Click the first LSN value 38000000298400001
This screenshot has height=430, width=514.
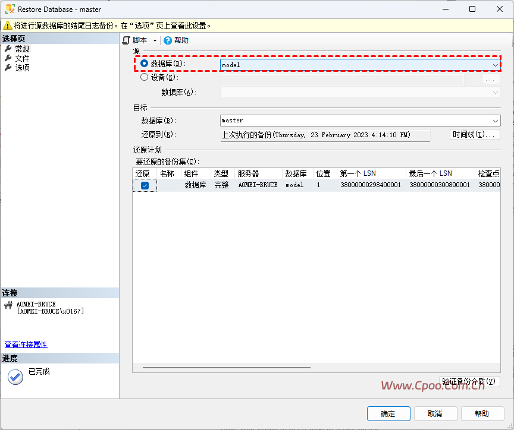371,185
